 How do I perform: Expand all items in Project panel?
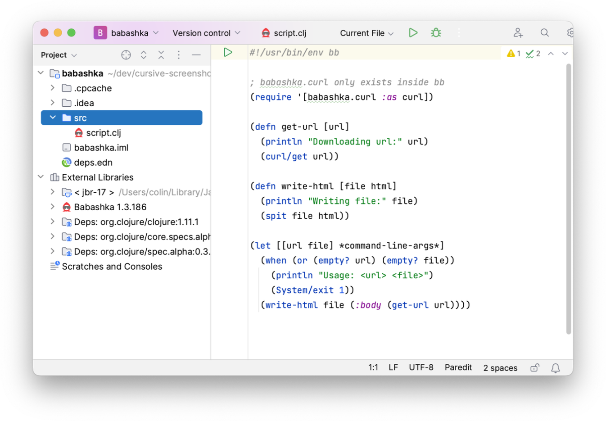coord(144,55)
